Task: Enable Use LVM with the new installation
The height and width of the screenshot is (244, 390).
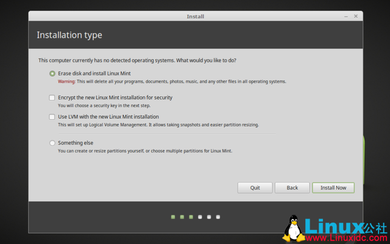Action: pyautogui.click(x=52, y=117)
